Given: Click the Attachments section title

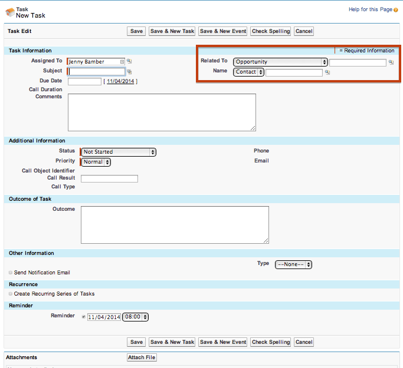Looking at the screenshot, I should 21,357.
